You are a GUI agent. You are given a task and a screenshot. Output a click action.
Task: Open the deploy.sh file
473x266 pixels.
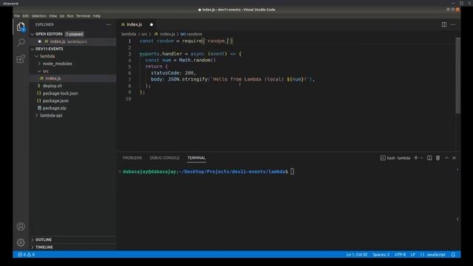point(52,86)
